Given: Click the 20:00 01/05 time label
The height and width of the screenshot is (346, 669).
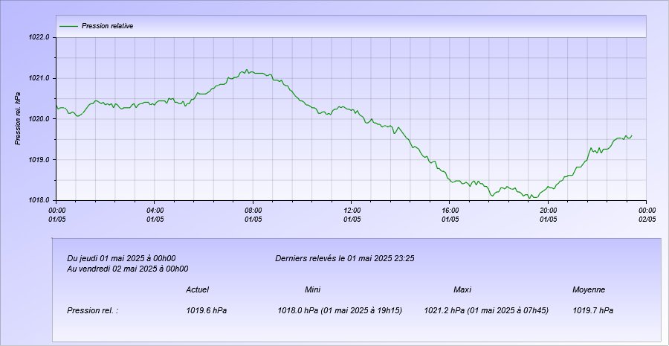Looking at the screenshot, I should 549,214.
